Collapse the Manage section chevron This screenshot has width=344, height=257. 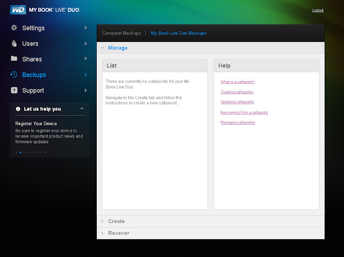click(103, 48)
